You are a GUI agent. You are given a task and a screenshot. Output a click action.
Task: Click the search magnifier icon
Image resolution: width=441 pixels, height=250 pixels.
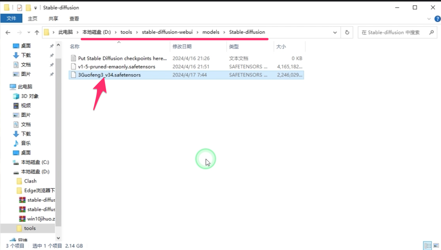(432, 32)
